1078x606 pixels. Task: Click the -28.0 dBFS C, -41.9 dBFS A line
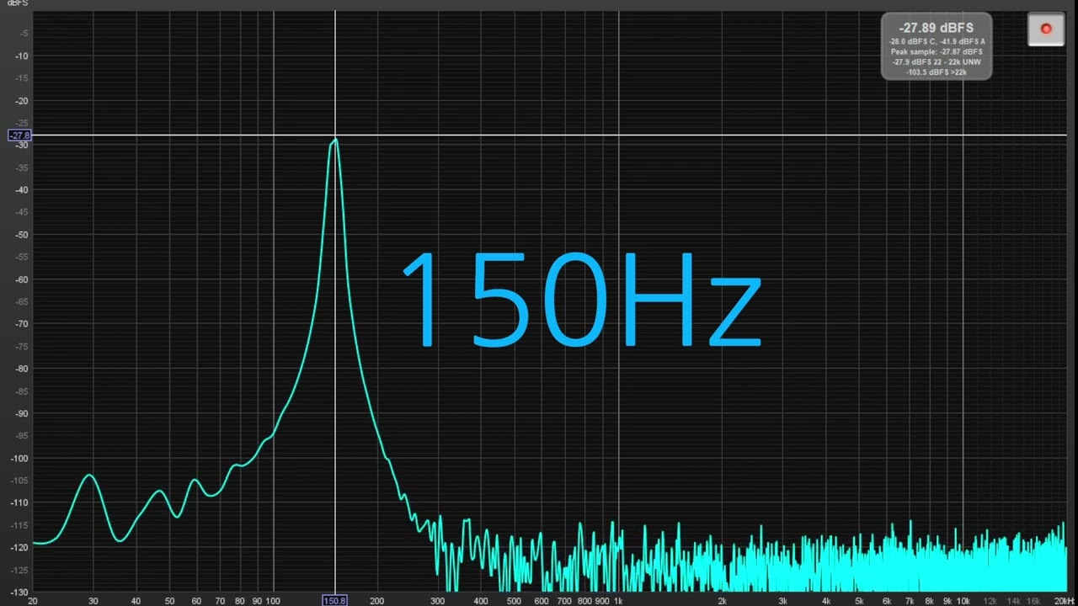[937, 41]
